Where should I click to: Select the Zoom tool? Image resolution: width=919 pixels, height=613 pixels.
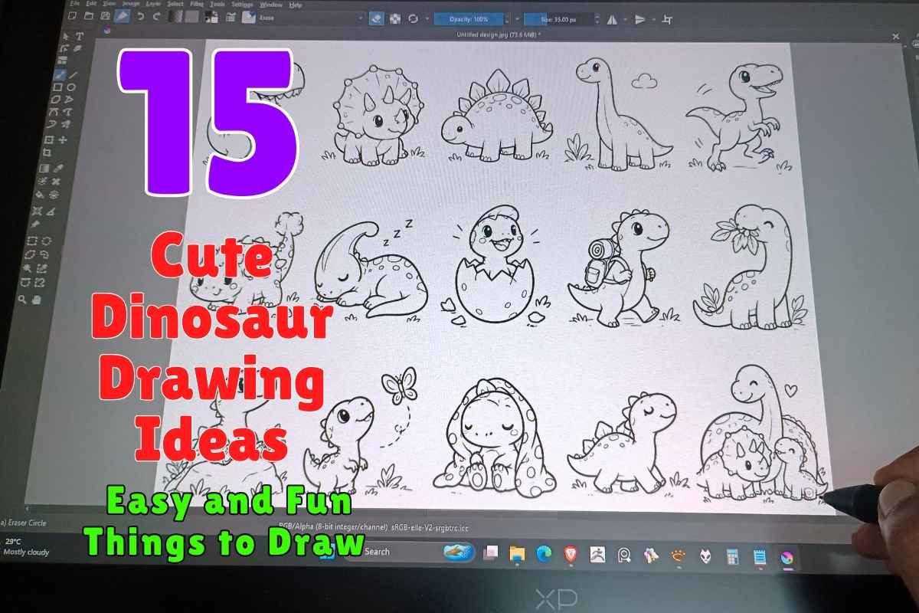[x=22, y=300]
